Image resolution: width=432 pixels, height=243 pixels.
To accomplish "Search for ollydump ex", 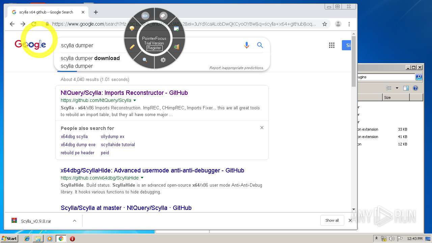I will coord(113,137).
